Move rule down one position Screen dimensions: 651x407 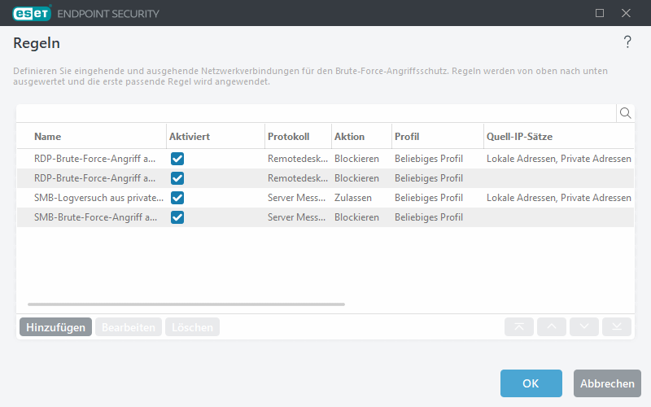tap(584, 327)
